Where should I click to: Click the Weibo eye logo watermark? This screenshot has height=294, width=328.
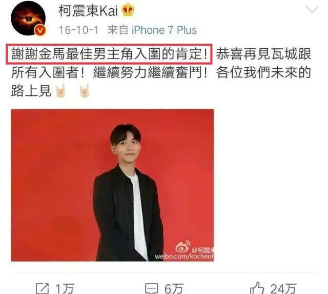pyautogui.click(x=183, y=247)
